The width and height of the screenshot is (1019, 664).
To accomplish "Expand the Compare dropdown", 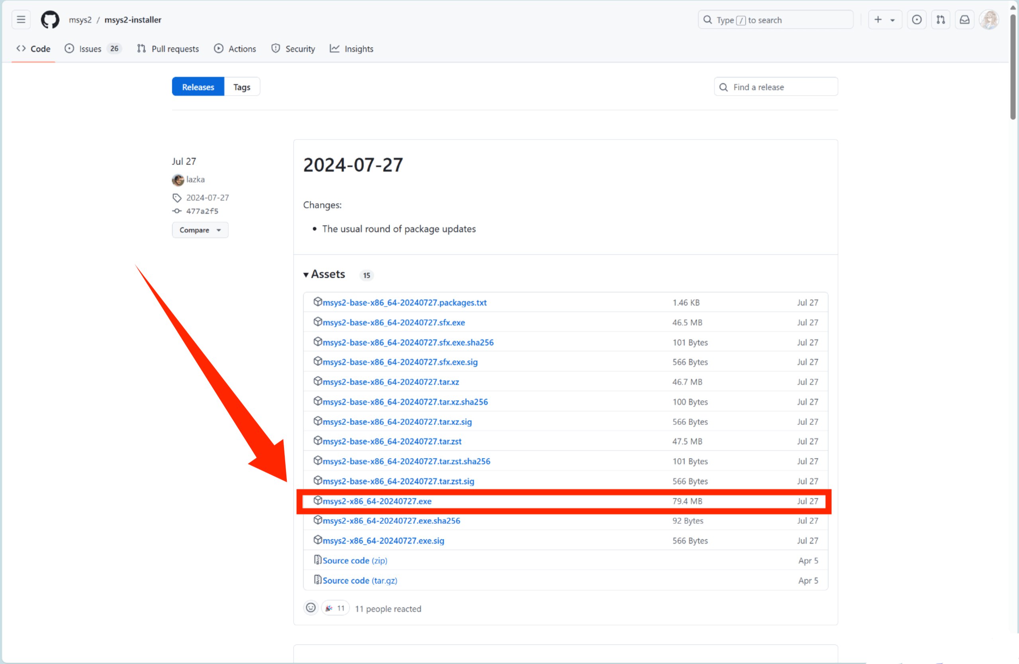I will coord(200,230).
